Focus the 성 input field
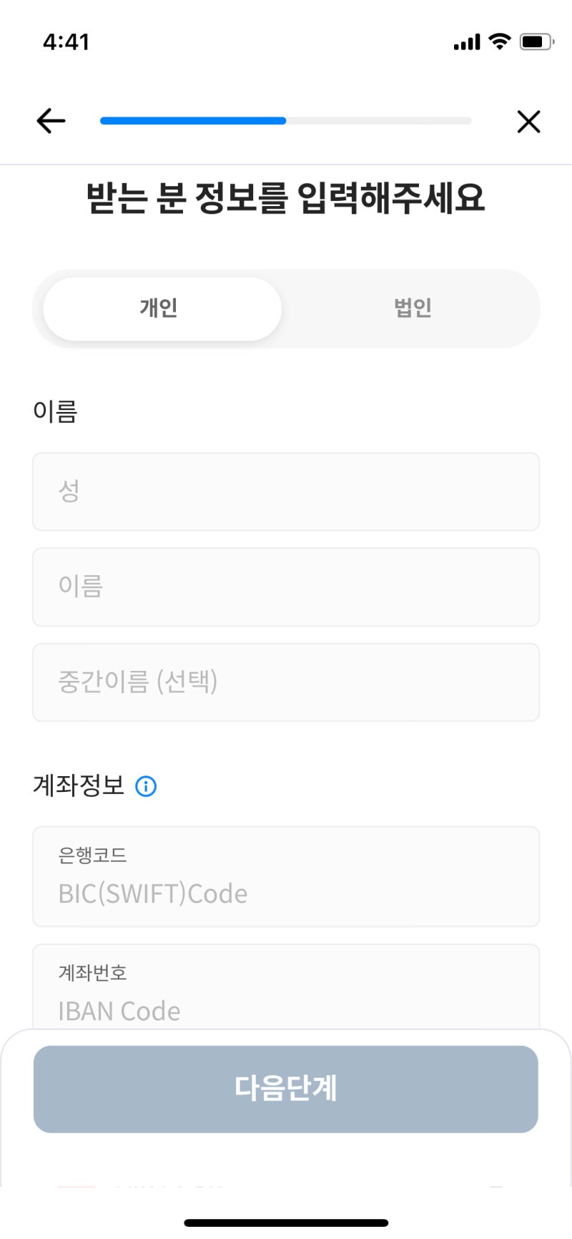The image size is (572, 1239). tap(286, 491)
